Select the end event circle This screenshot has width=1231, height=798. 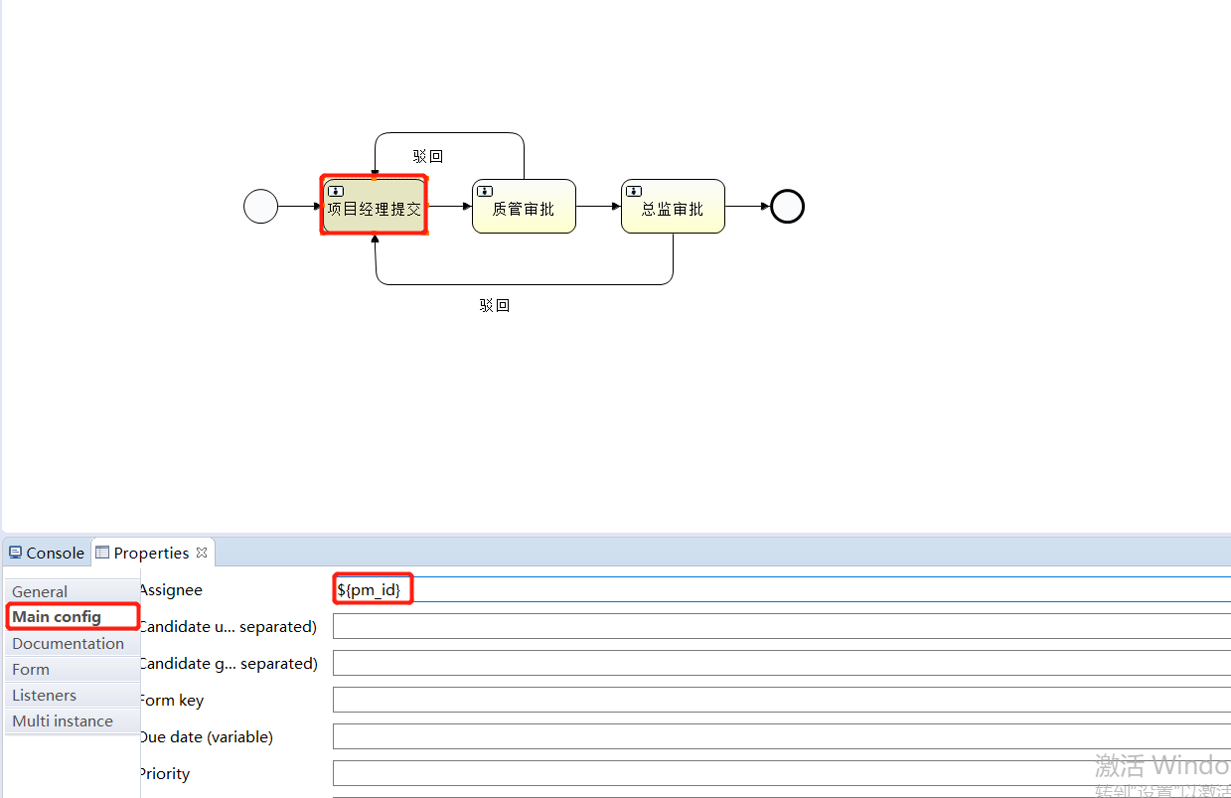pyautogui.click(x=787, y=206)
